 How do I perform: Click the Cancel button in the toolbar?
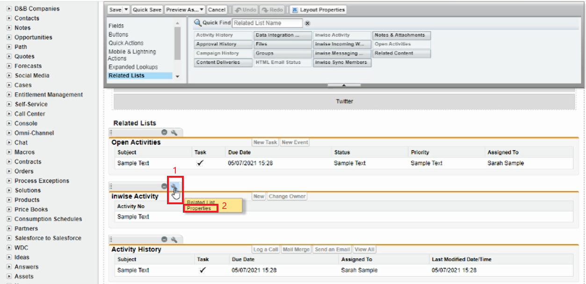[x=217, y=10]
